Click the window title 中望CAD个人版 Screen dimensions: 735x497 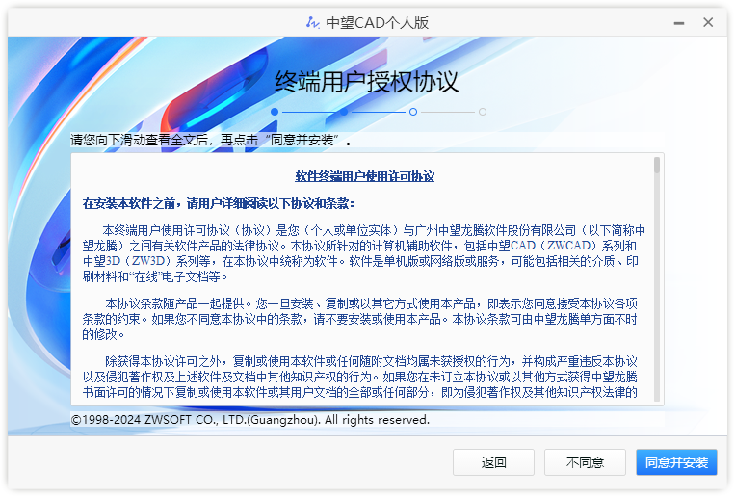click(378, 22)
